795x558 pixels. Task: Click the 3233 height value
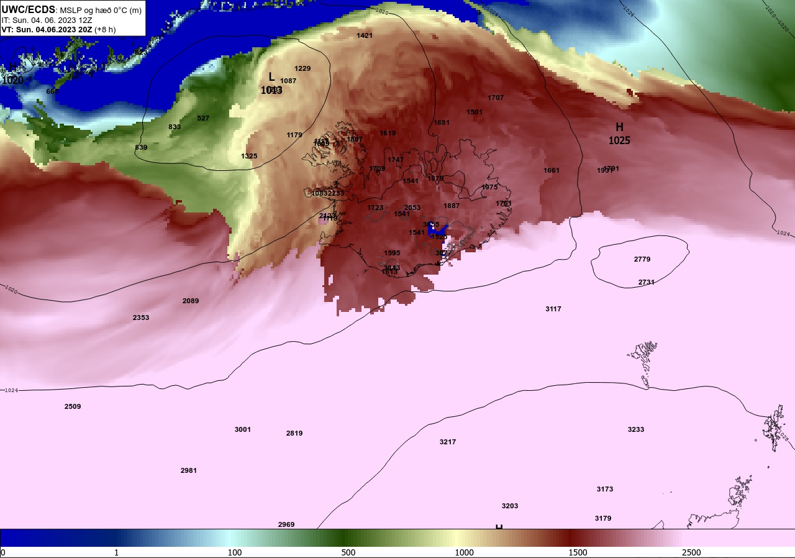click(x=636, y=429)
